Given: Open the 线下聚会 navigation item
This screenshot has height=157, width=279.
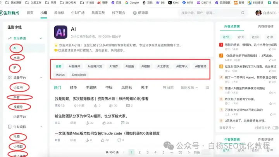Looking at the screenshot, I should 119,13.
